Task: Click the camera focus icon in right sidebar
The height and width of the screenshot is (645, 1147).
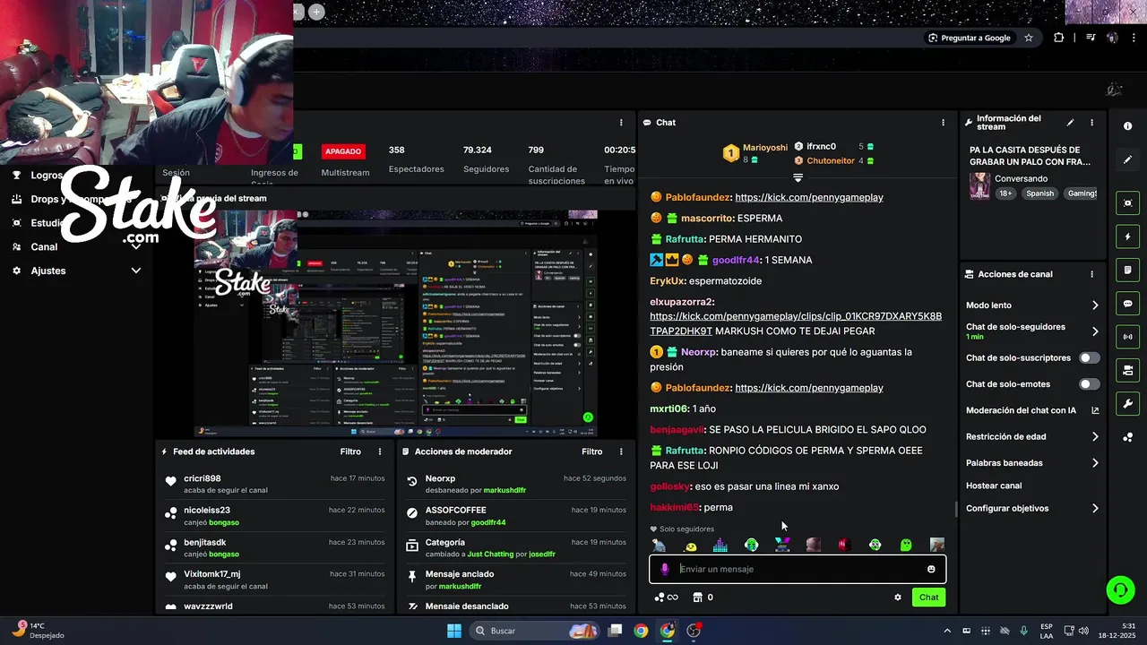Action: [1127, 203]
